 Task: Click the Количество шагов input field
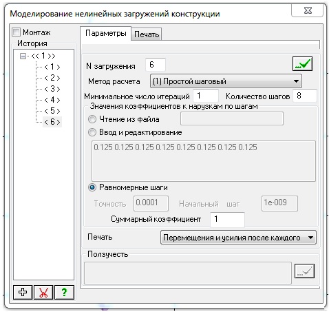(x=305, y=96)
